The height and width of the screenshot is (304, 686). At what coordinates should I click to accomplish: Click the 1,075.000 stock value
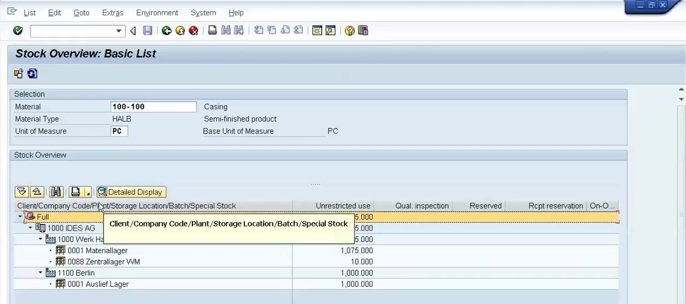356,250
